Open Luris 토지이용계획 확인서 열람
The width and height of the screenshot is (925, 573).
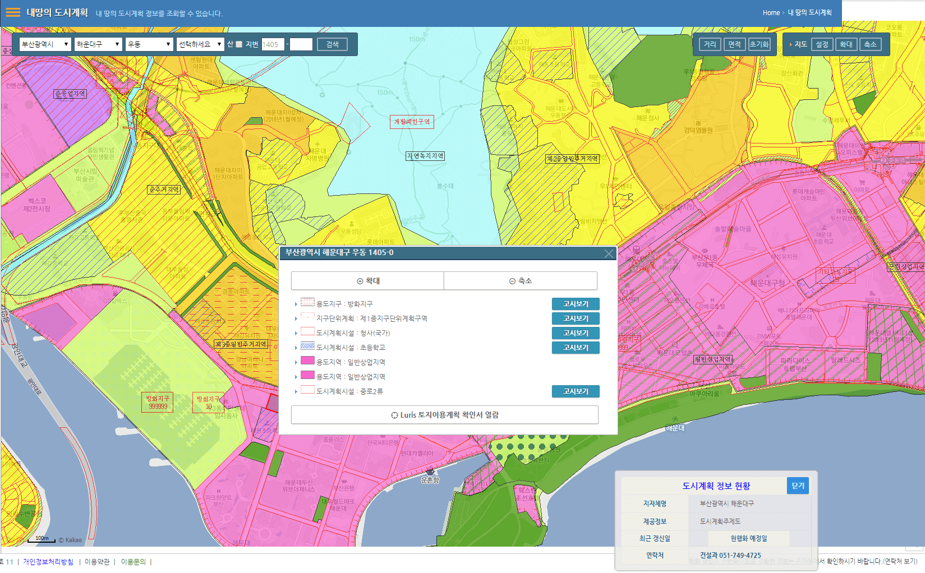pyautogui.click(x=444, y=415)
